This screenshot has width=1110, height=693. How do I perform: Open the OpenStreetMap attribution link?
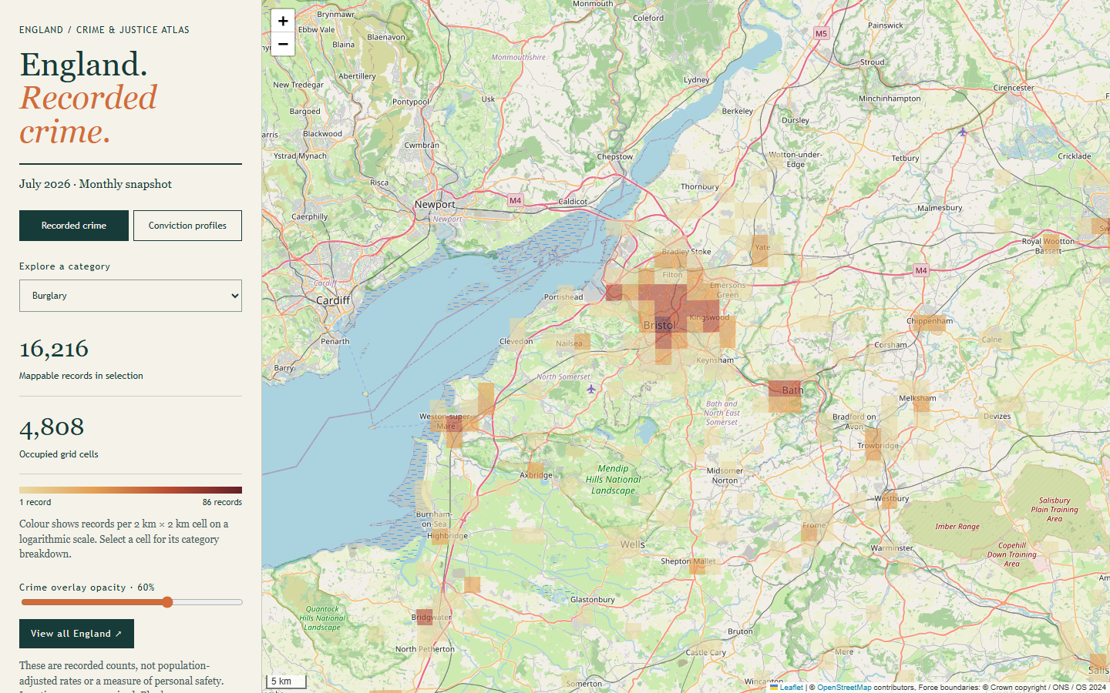(x=844, y=688)
